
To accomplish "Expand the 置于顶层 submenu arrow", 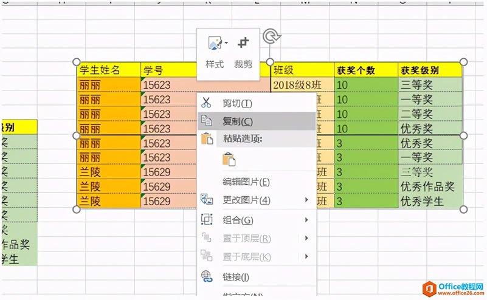I will coord(306,238).
